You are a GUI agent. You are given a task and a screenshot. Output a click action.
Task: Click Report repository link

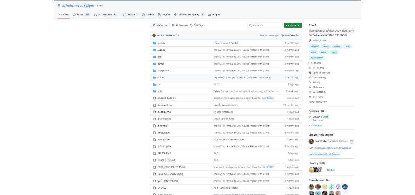pyautogui.click(x=318, y=102)
